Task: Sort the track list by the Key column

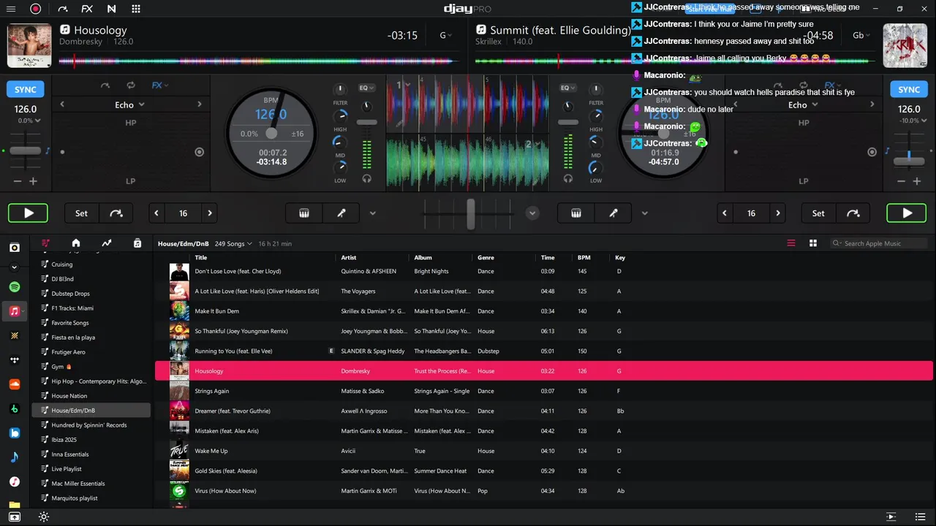Action: coord(620,257)
